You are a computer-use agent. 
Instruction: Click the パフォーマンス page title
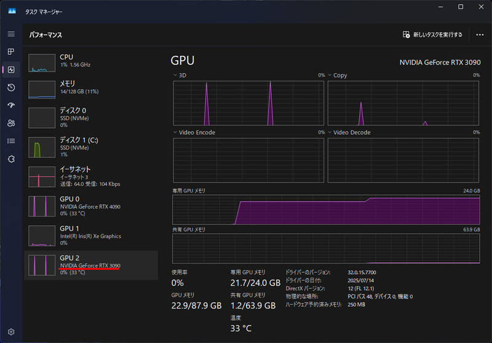[46, 35]
